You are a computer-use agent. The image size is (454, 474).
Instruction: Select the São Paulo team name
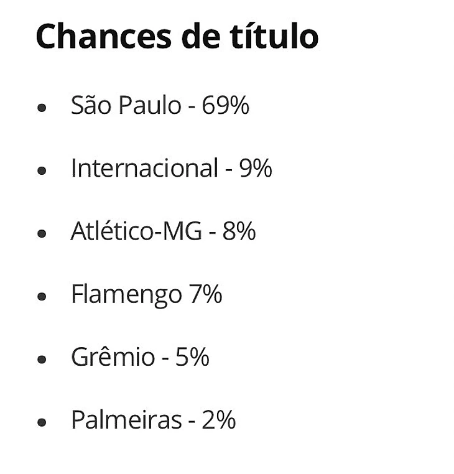(126, 106)
